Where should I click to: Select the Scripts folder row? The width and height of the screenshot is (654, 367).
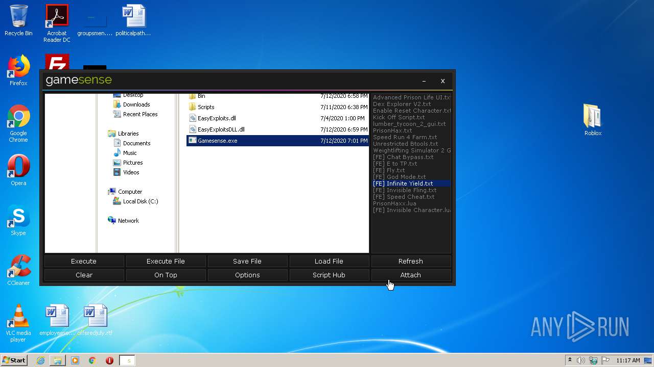(x=277, y=107)
